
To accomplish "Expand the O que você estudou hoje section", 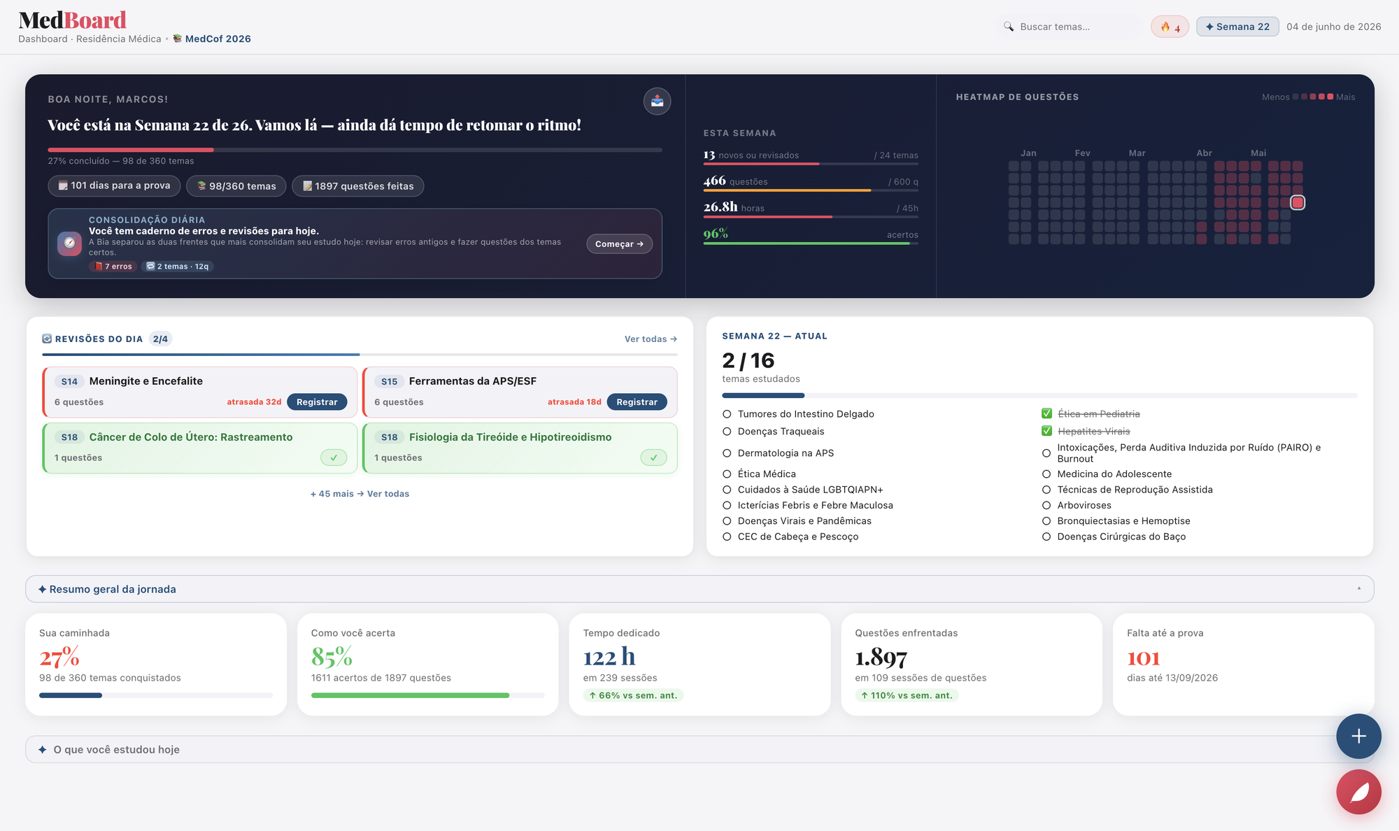I will (699, 749).
